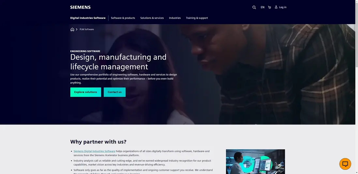358x174 pixels.
Task: Click the Log in text link
Action: coord(283,7)
